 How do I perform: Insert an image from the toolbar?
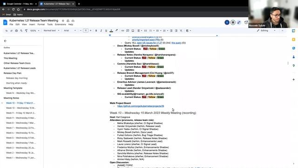tap(133, 31)
